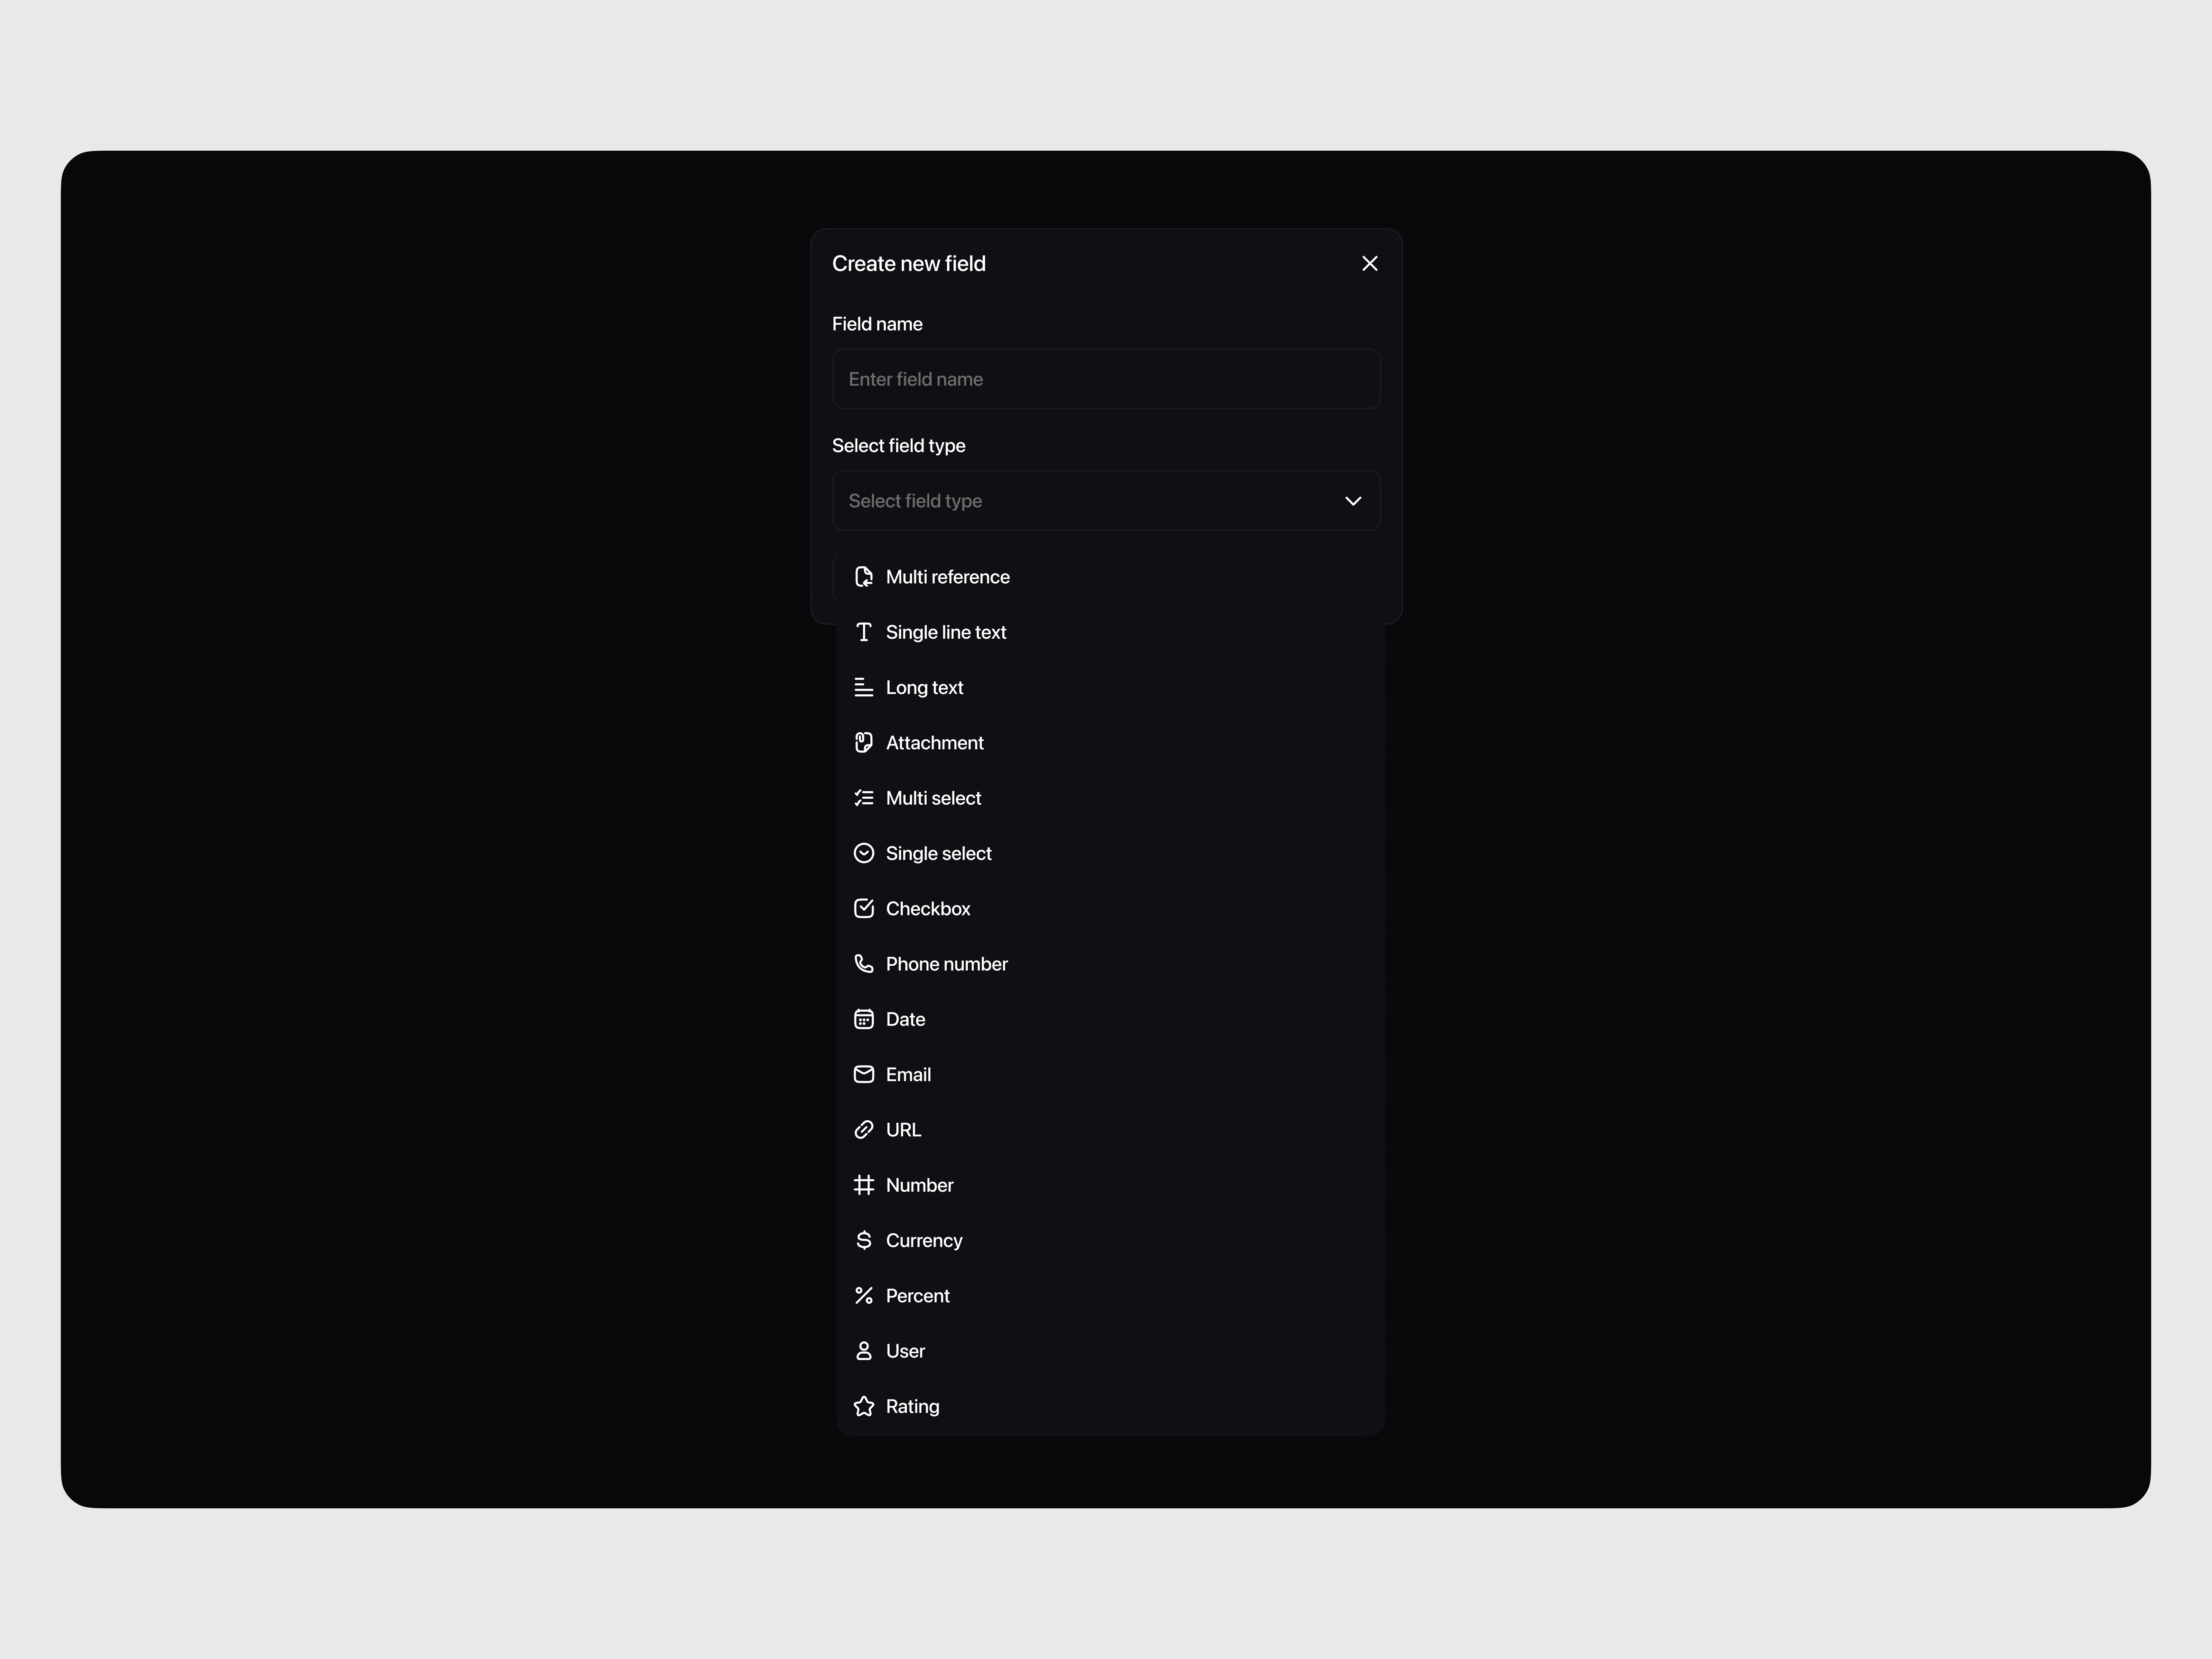Select Currency label in list

pyautogui.click(x=924, y=1241)
